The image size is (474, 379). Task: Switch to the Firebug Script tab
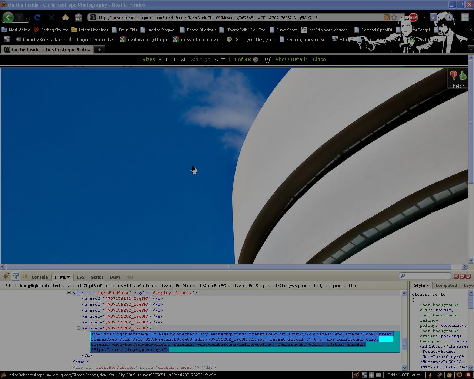97,277
